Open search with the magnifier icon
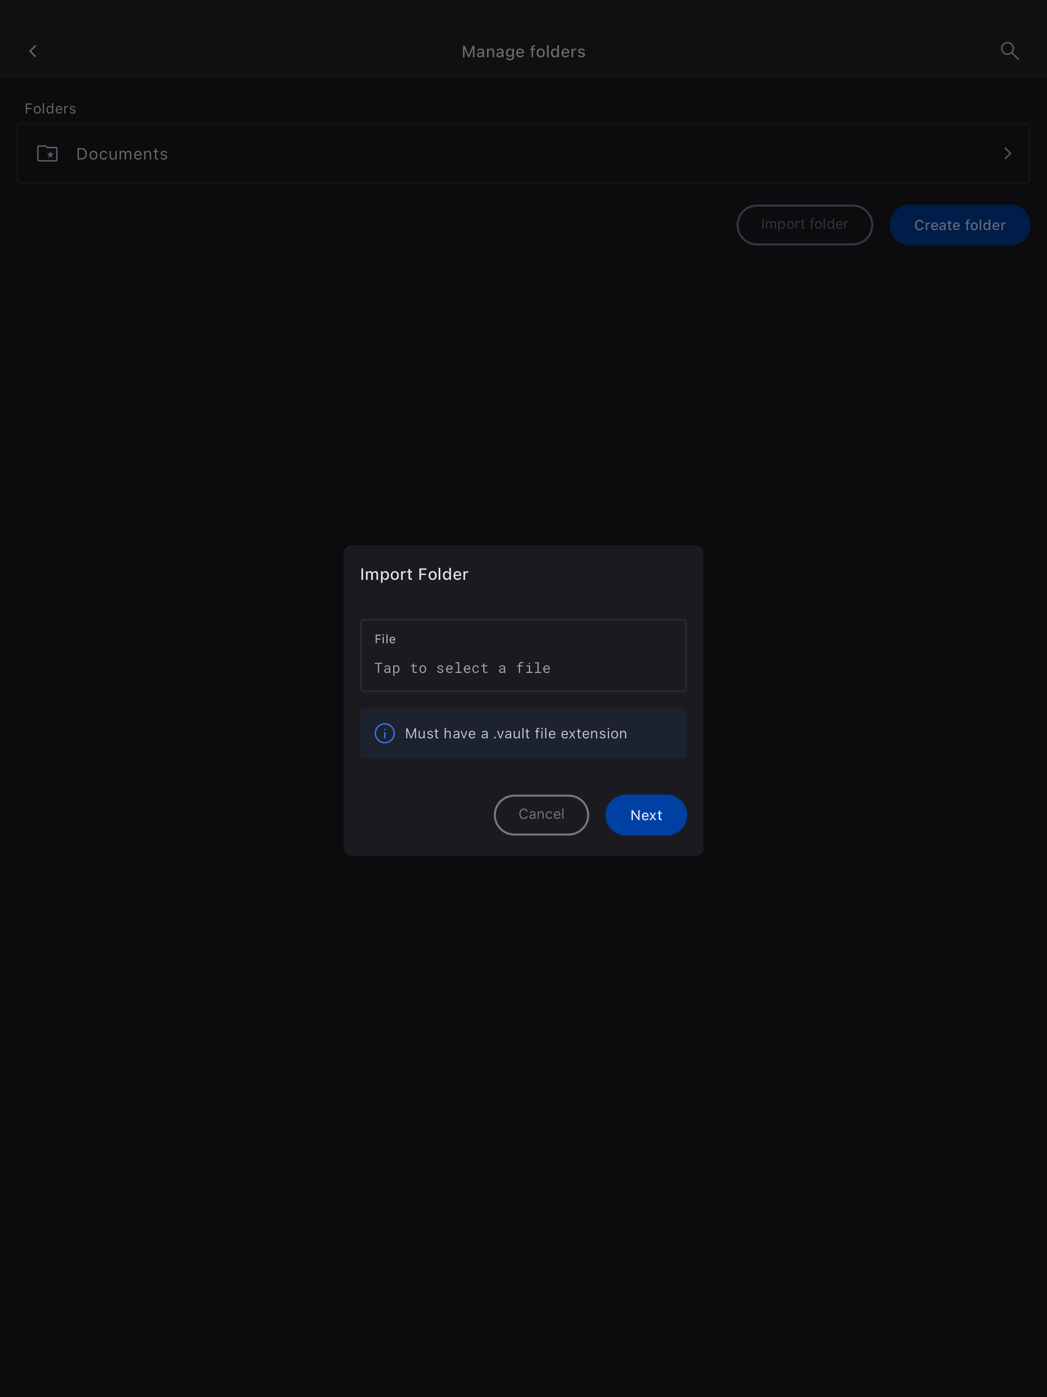 (x=1010, y=51)
